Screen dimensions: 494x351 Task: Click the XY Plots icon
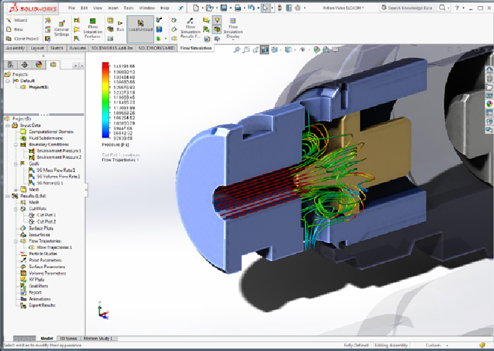(23, 279)
